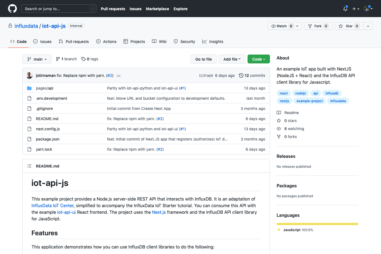Click file icon for .env.development
Viewport: 381px width, 254px height.
[29, 98]
